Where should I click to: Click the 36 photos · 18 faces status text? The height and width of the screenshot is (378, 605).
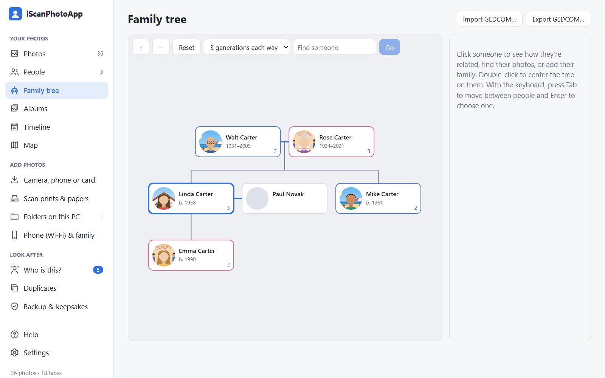[x=36, y=373]
